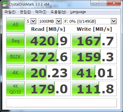
Task: Run all benchmarks with All button
Action: click(x=15, y=25)
